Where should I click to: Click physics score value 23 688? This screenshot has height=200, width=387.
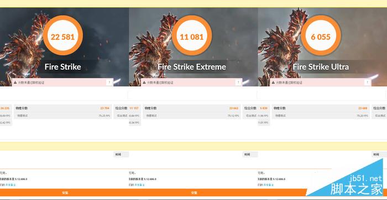click(x=363, y=108)
